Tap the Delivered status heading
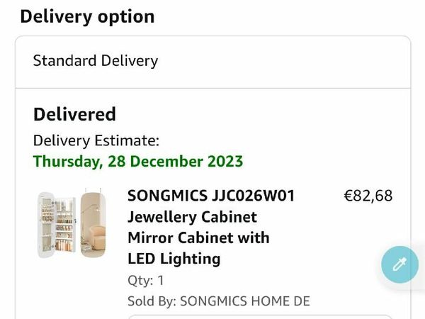The height and width of the screenshot is (319, 425). (74, 114)
